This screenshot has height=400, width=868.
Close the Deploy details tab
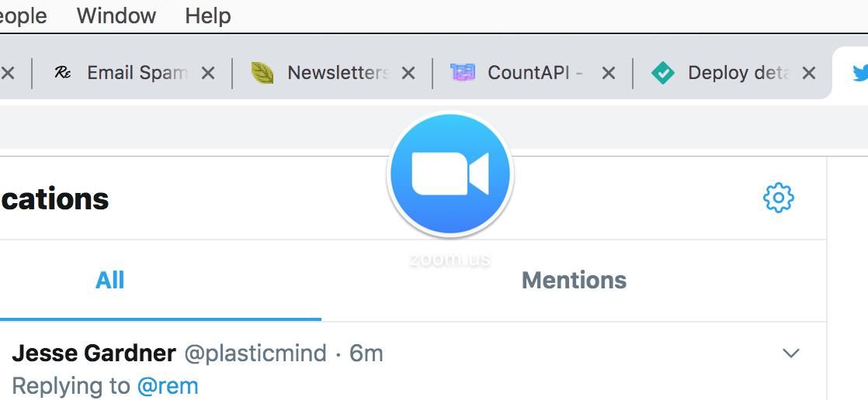click(809, 73)
